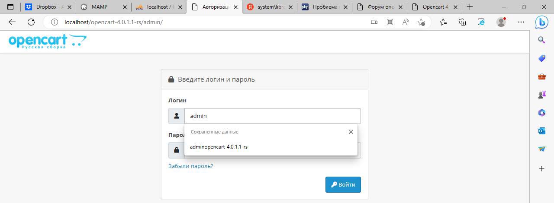Open the tab actions menu
Screen dimensions: 554x203
[10, 7]
